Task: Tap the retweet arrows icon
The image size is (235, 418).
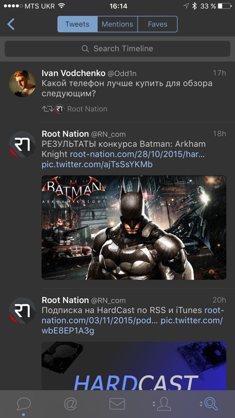Action: [48, 109]
